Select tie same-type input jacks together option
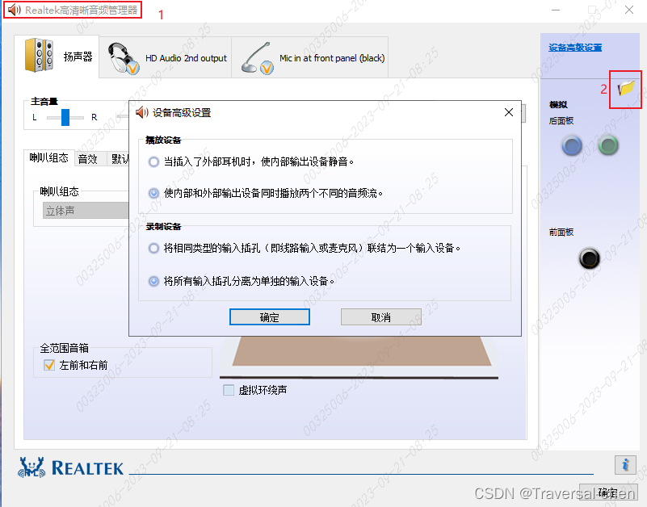This screenshot has width=647, height=507. pos(153,249)
